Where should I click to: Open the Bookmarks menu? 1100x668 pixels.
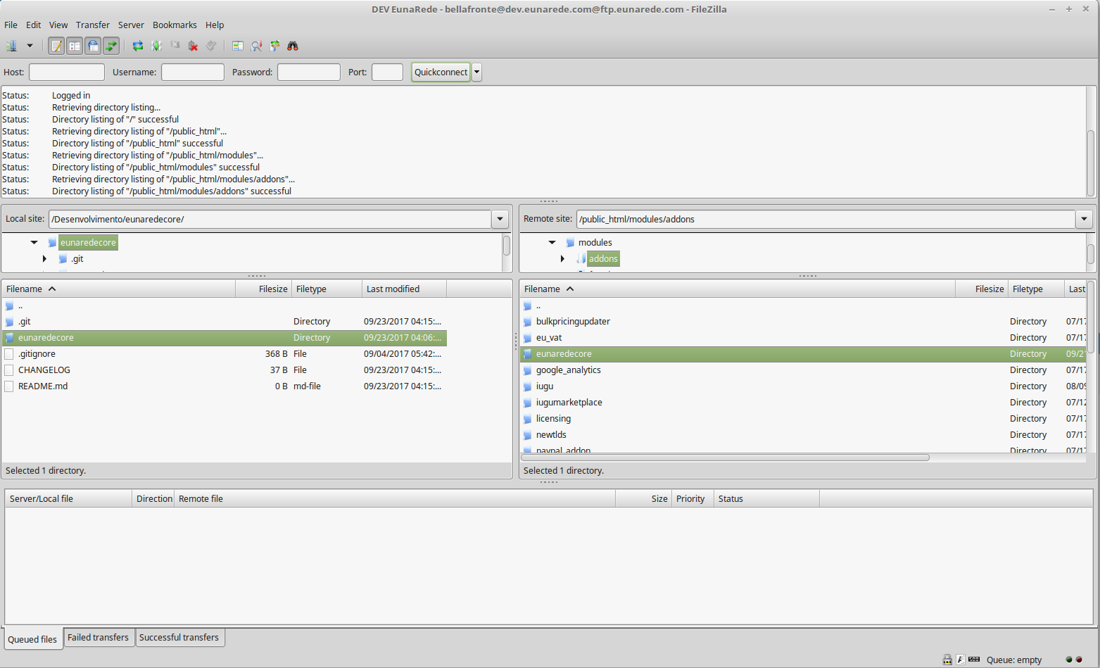175,25
